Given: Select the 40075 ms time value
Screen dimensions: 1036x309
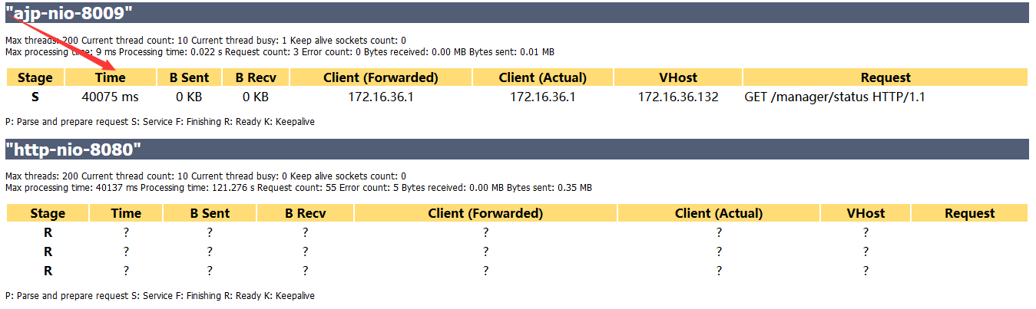Looking at the screenshot, I should coord(110,97).
